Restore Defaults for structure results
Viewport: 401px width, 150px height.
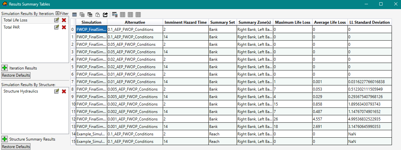pos(16,146)
